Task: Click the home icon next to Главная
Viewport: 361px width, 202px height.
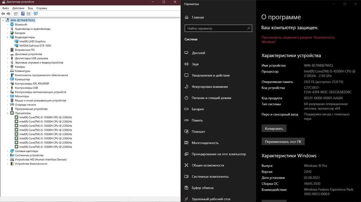Action: point(187,17)
